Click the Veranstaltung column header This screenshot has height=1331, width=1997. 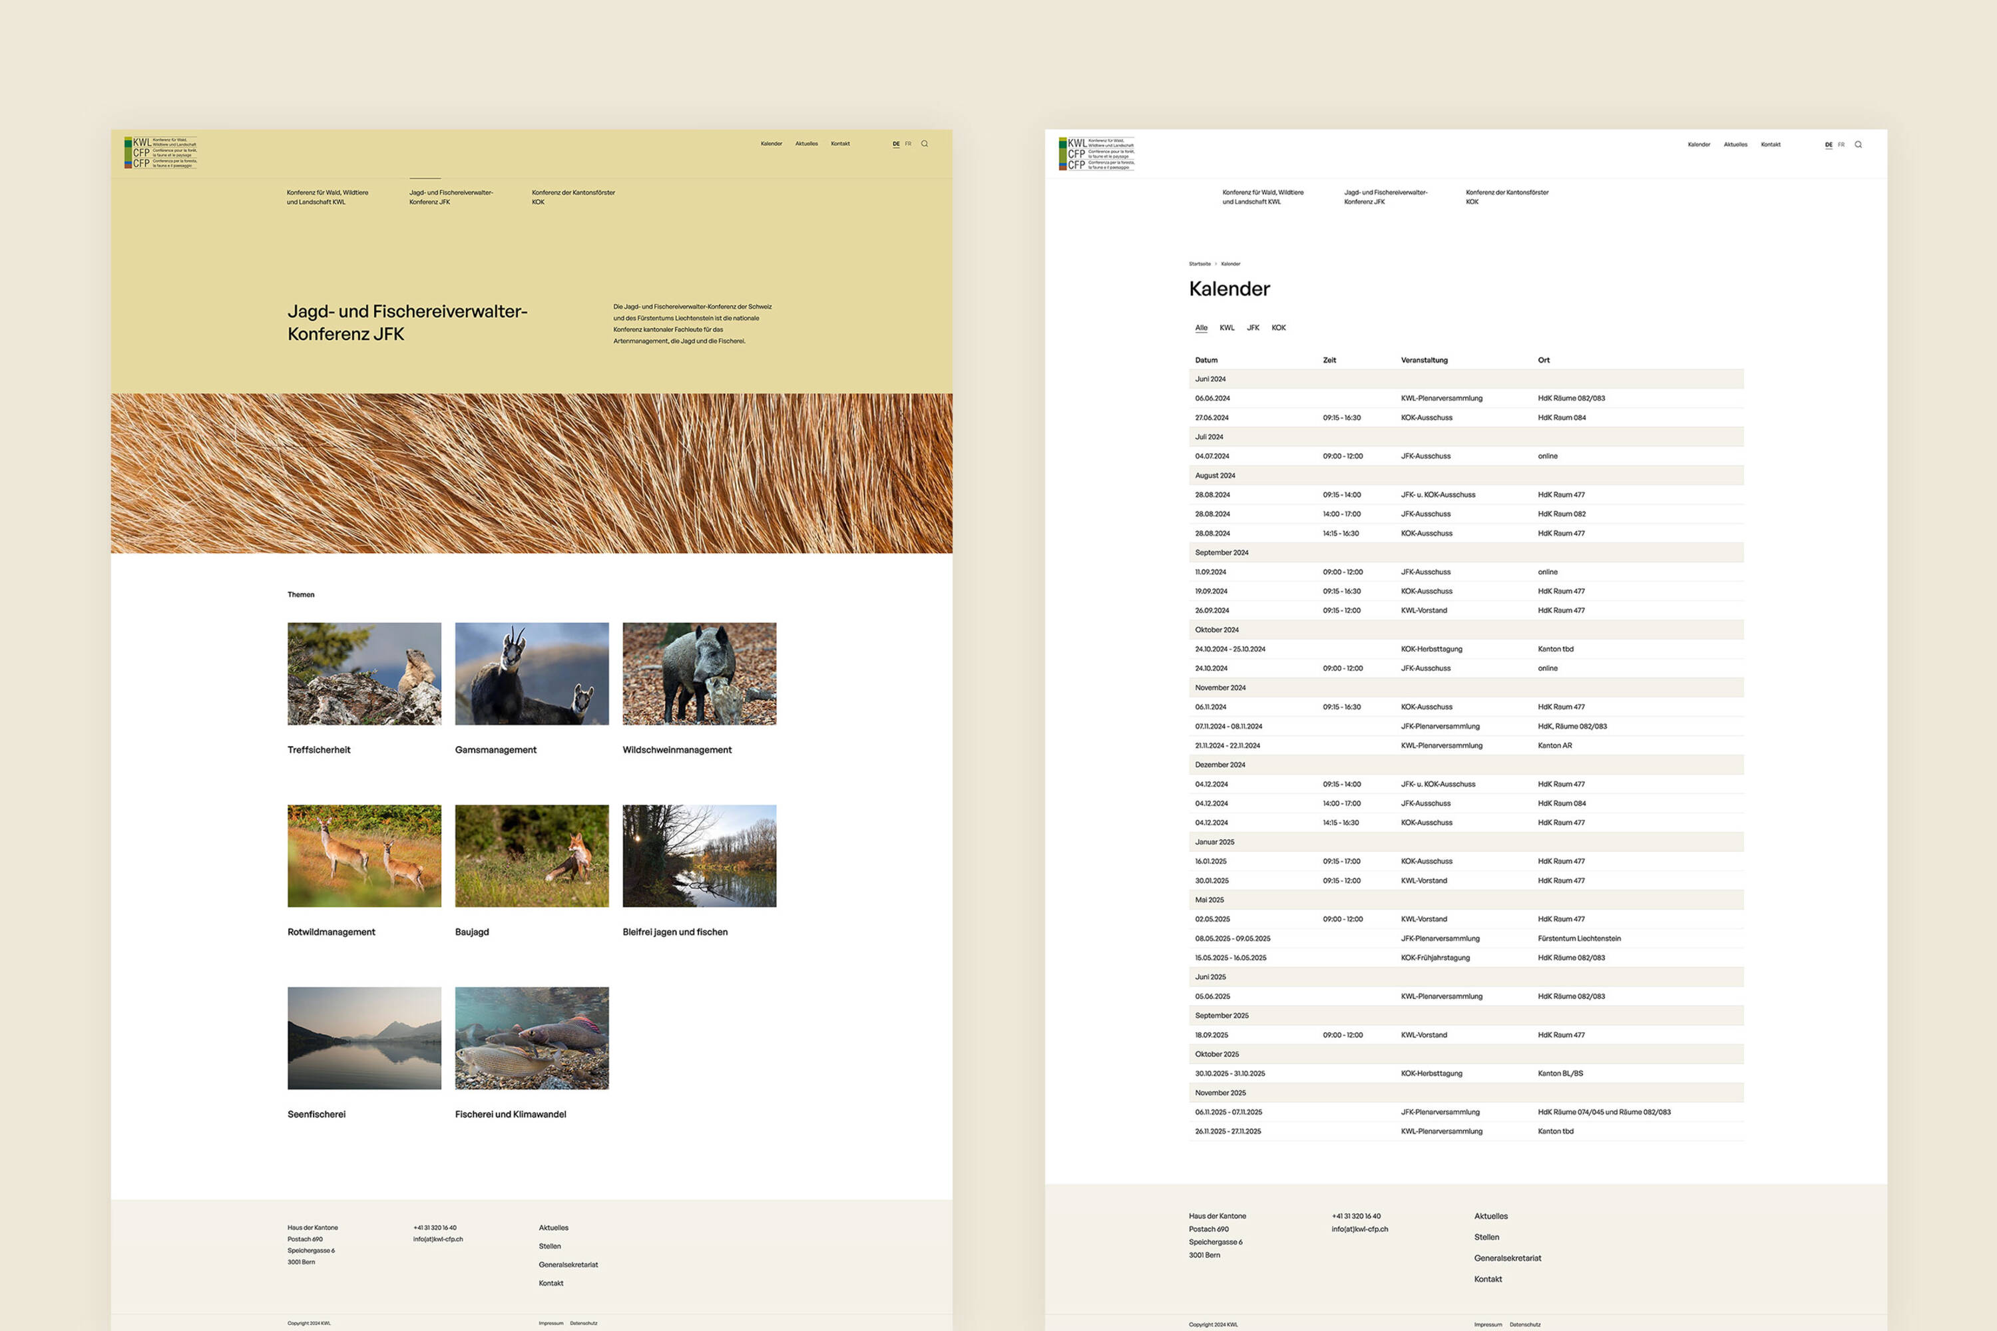tap(1424, 361)
